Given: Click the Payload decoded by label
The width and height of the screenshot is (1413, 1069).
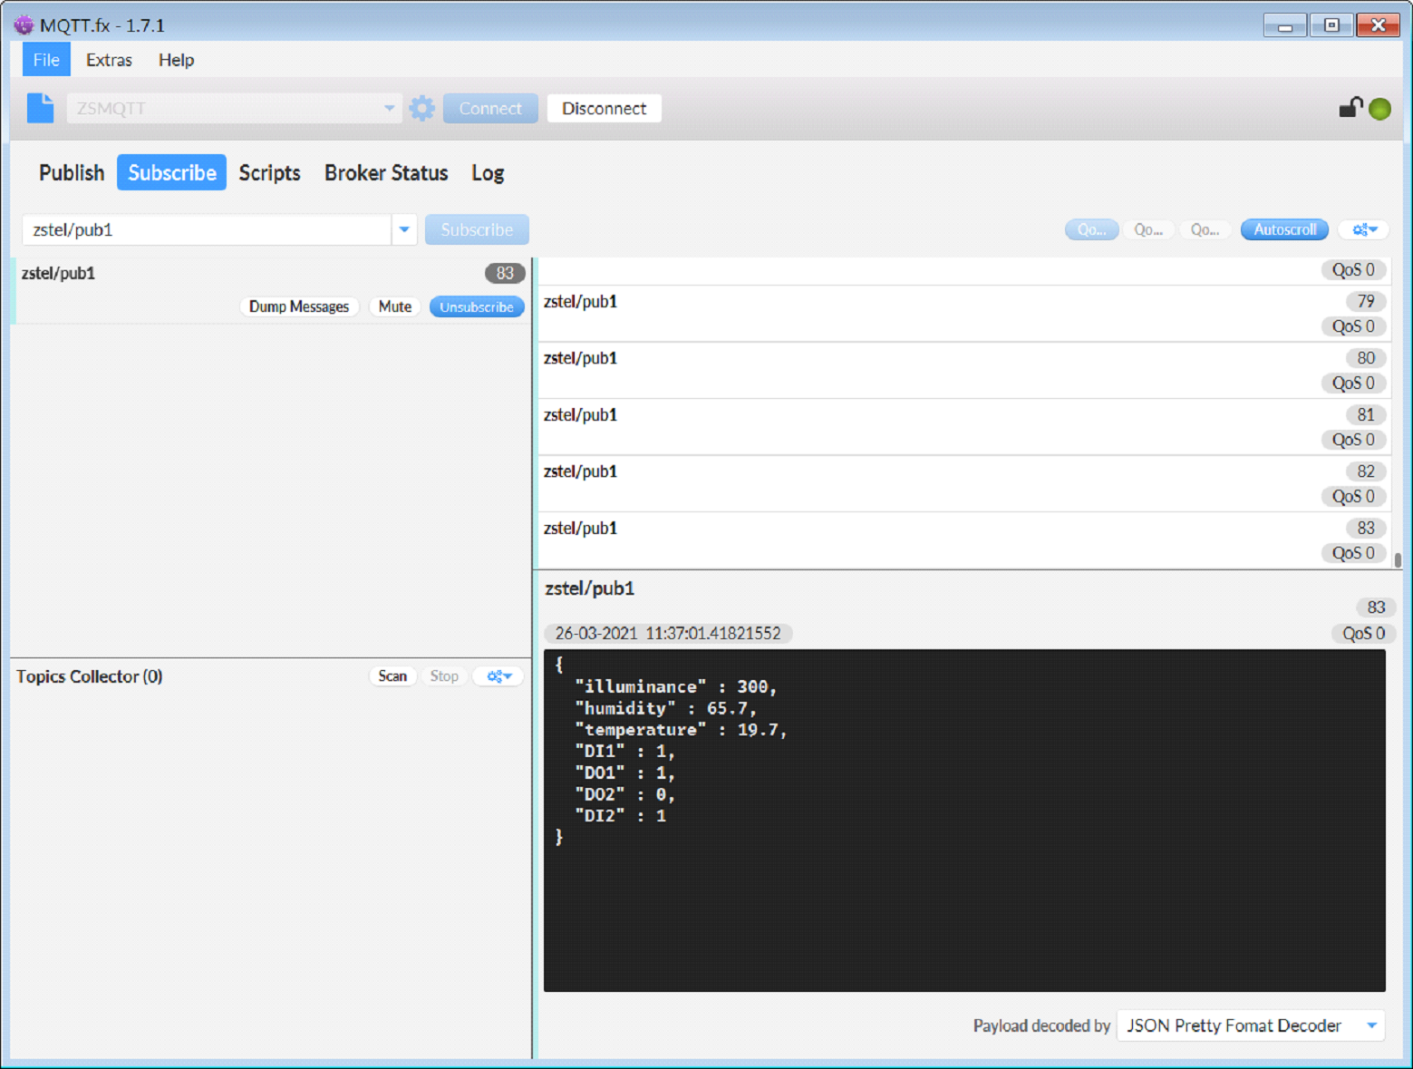Looking at the screenshot, I should point(1041,1025).
